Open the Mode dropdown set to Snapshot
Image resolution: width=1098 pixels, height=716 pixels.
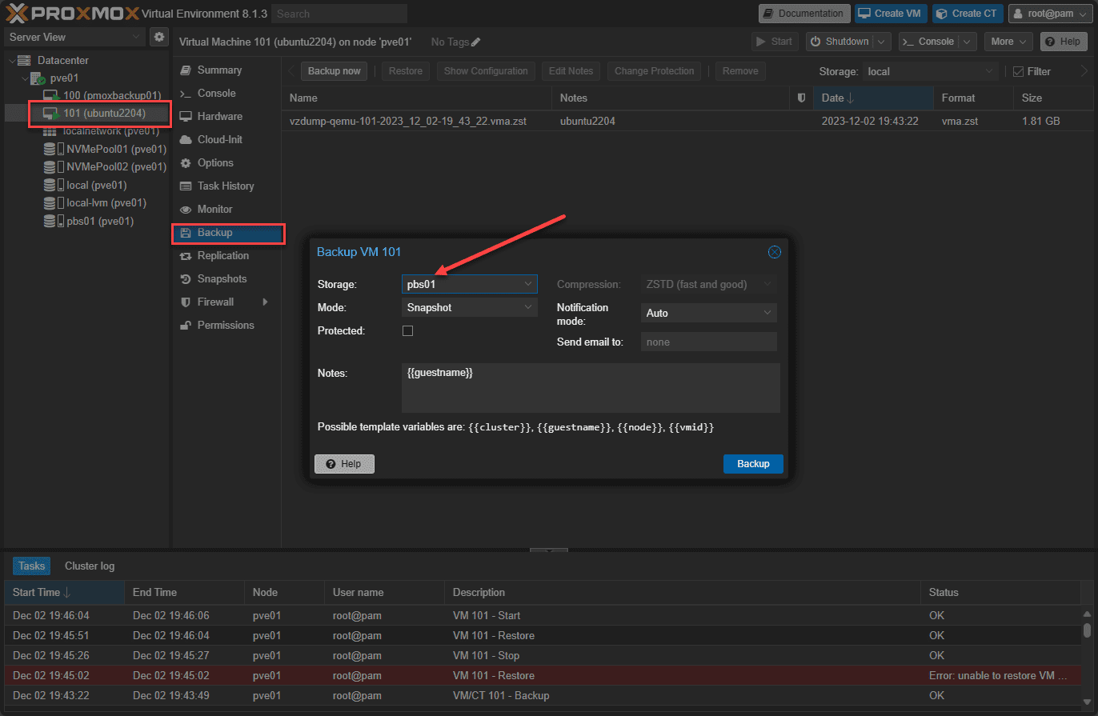[469, 307]
